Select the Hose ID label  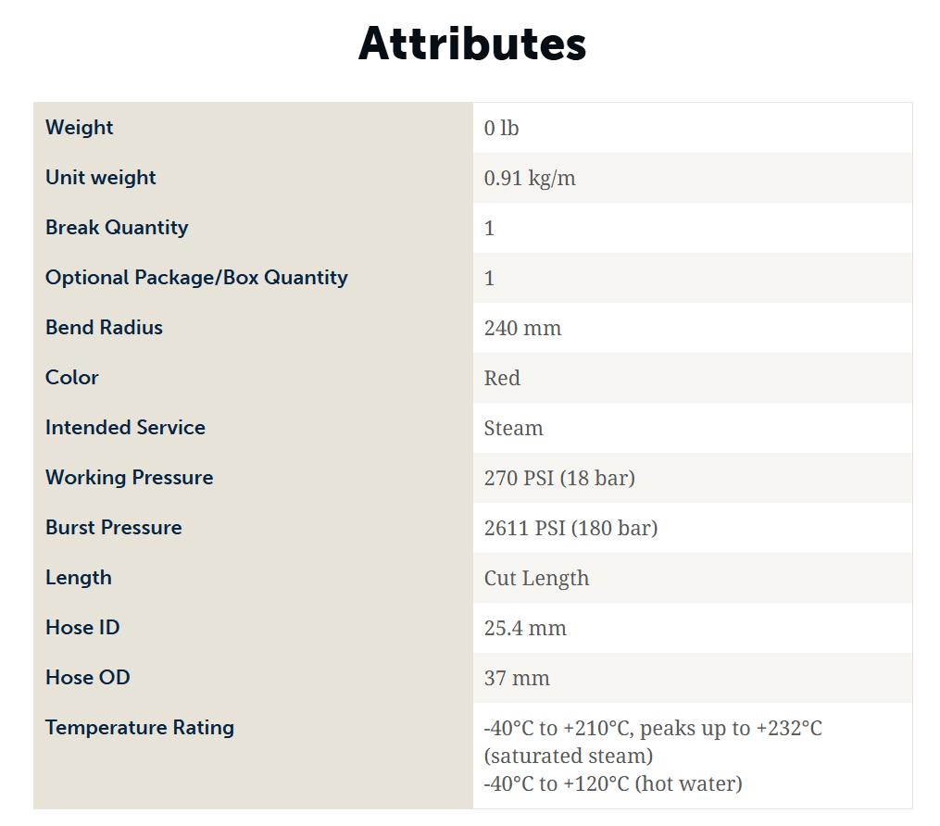coord(82,627)
